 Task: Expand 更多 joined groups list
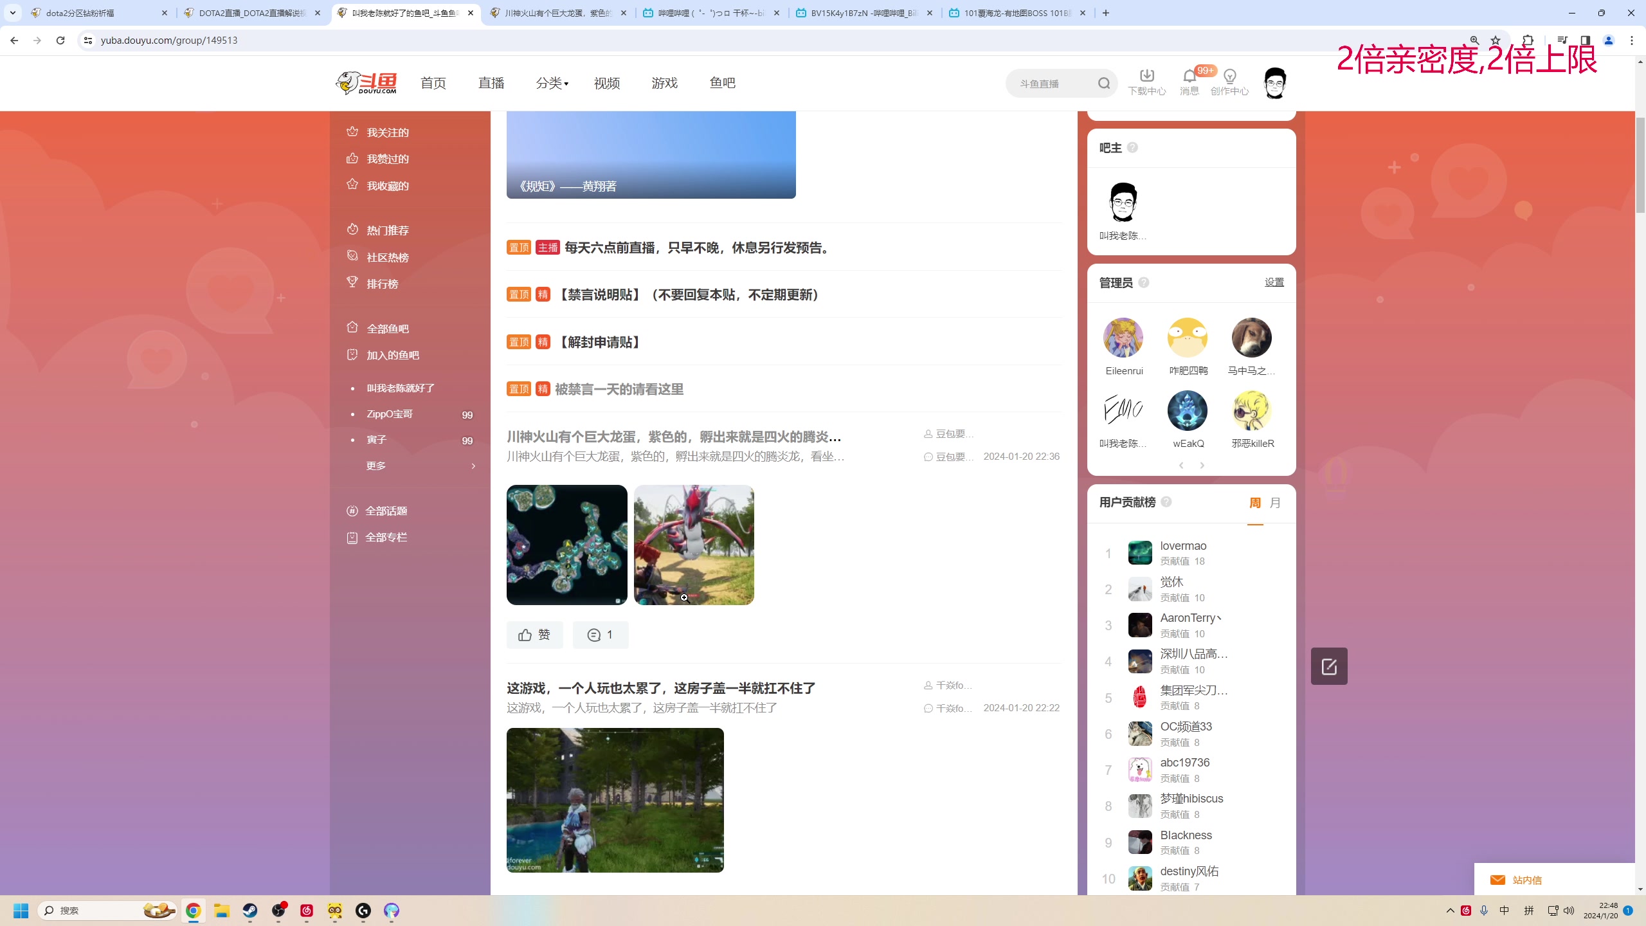[421, 466]
